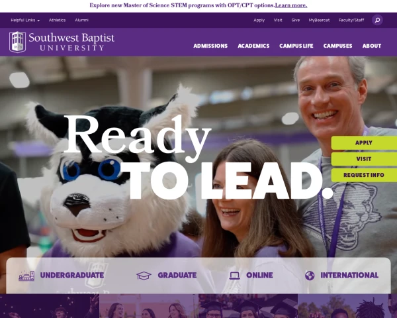
Task: Click the Southwest Baptist University shield logo
Action: pos(17,42)
